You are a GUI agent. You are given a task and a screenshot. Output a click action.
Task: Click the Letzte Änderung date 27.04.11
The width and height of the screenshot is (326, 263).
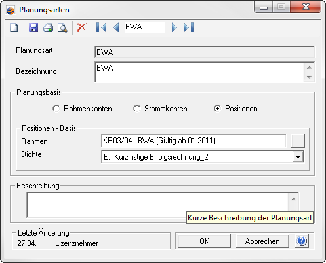31,243
